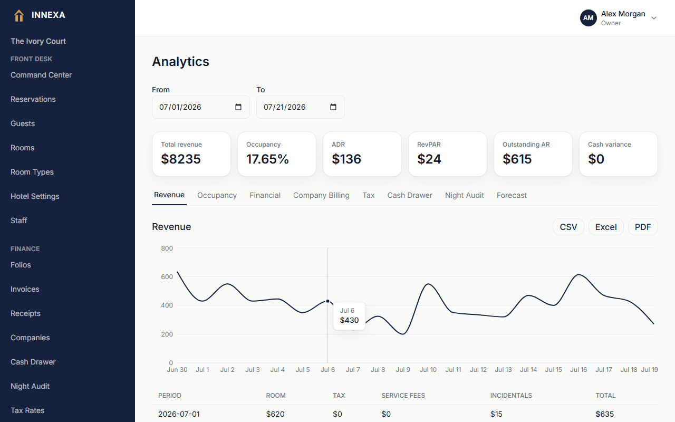Navigate to Rooms in the sidebar
This screenshot has height=422, width=675.
pyautogui.click(x=23, y=148)
